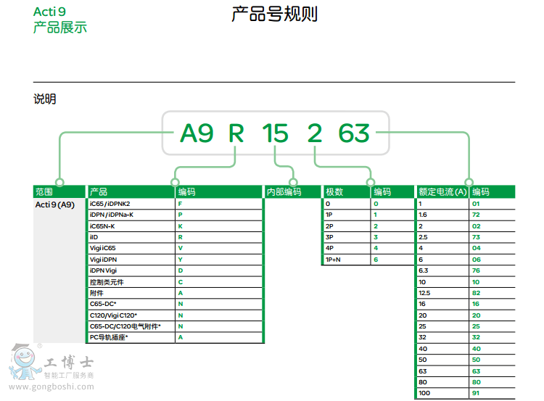Image resolution: width=544 pixels, height=401 pixels.
Task: Select the 内部编码 column header
Action: 284,192
